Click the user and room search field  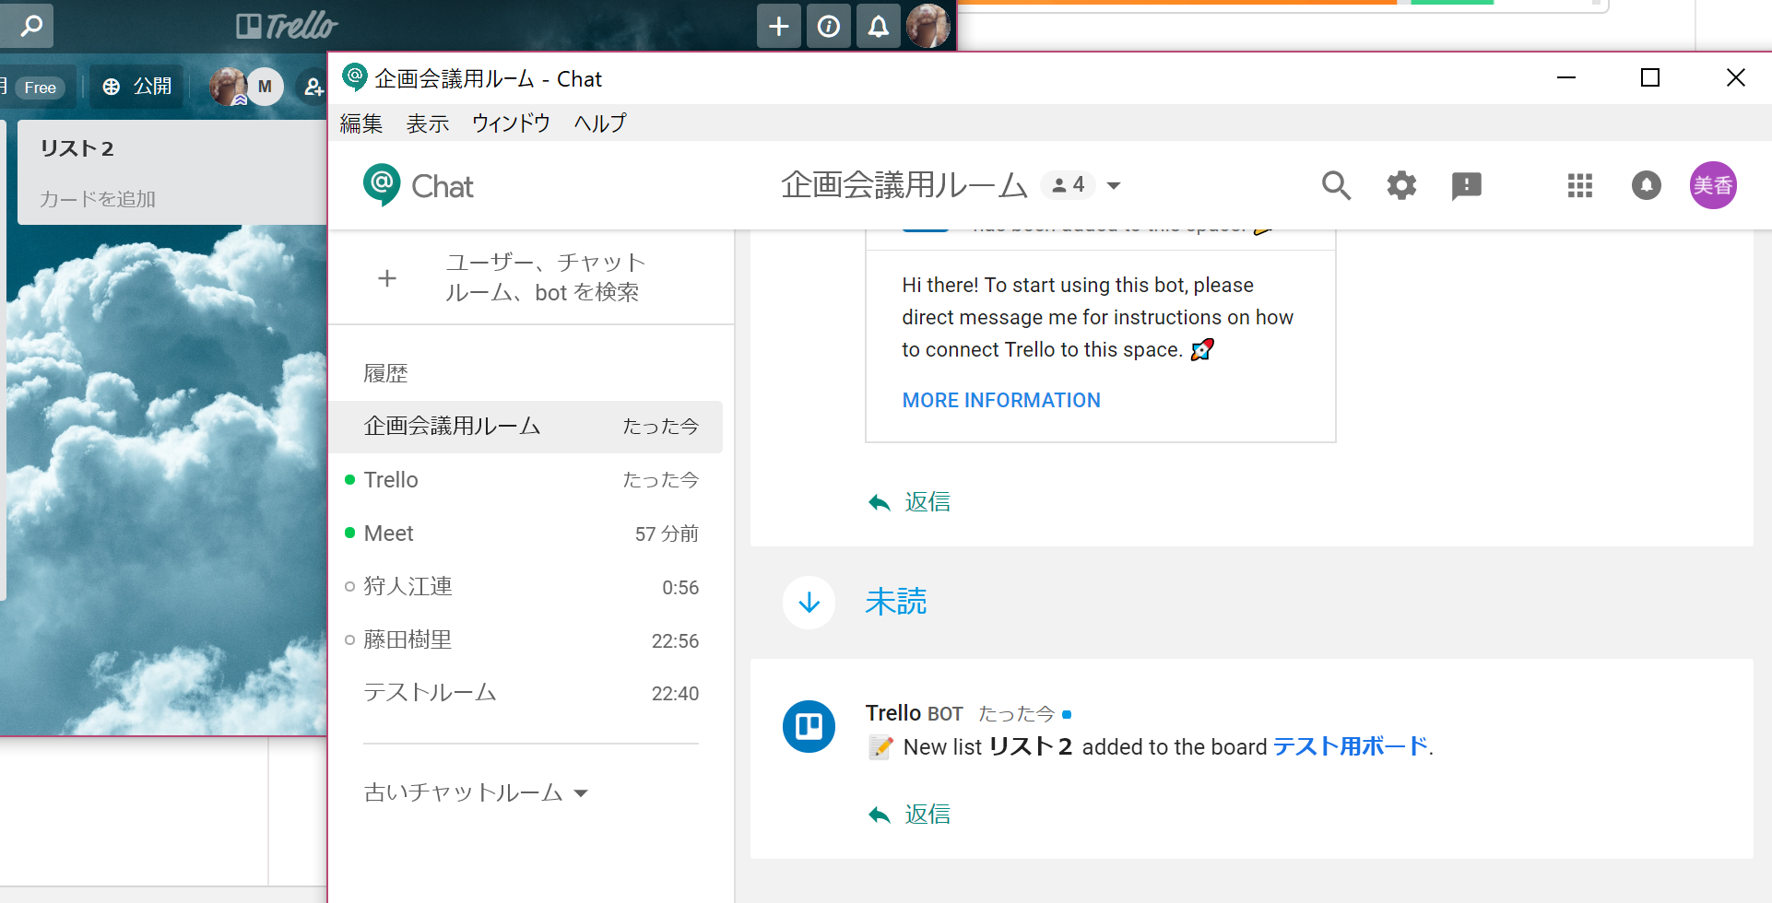click(544, 277)
